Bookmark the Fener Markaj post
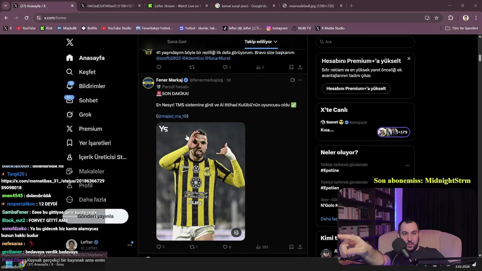This screenshot has height=271, width=482. pos(291,247)
